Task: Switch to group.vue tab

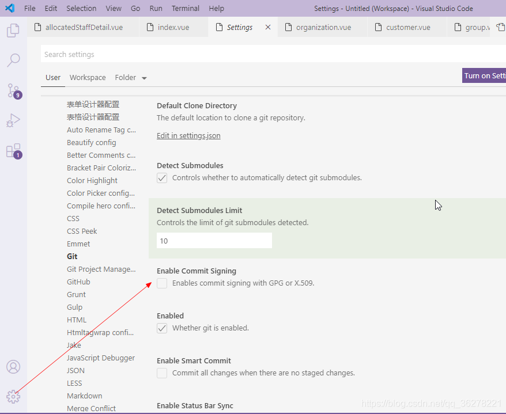Action: point(469,28)
